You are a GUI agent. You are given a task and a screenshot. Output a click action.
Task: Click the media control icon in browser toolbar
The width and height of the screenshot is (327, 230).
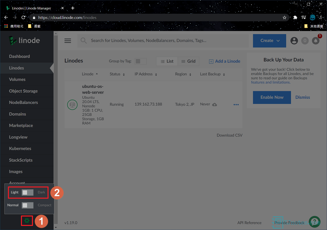click(304, 18)
